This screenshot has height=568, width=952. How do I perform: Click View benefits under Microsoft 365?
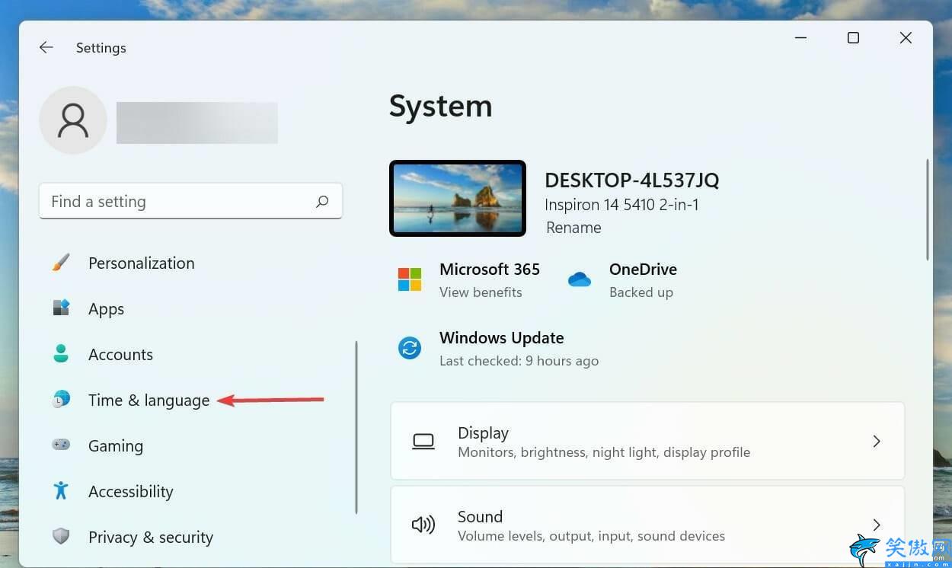pyautogui.click(x=481, y=292)
